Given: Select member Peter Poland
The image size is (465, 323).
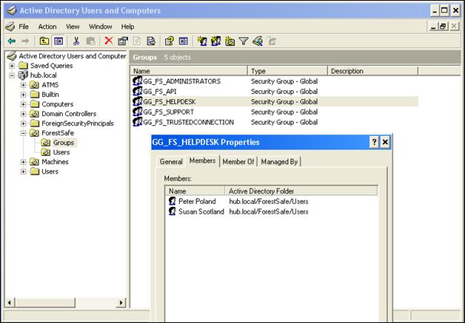Looking at the screenshot, I should coord(197,201).
